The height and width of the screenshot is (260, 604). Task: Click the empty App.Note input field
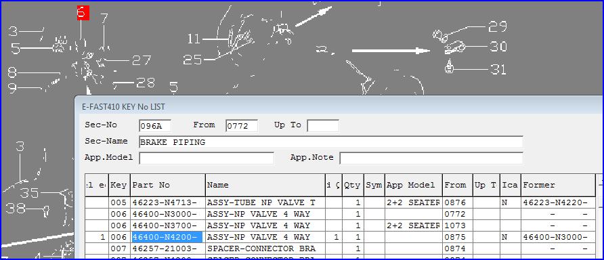tap(431, 158)
